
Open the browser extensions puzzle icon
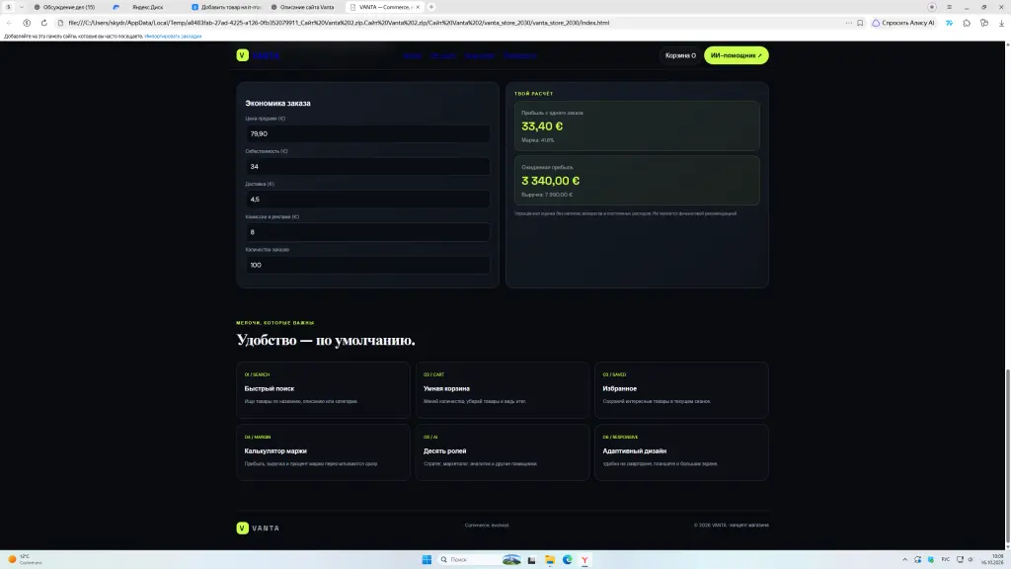click(x=967, y=23)
